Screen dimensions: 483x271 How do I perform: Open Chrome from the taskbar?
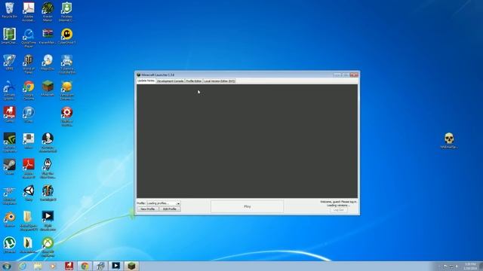click(x=85, y=266)
